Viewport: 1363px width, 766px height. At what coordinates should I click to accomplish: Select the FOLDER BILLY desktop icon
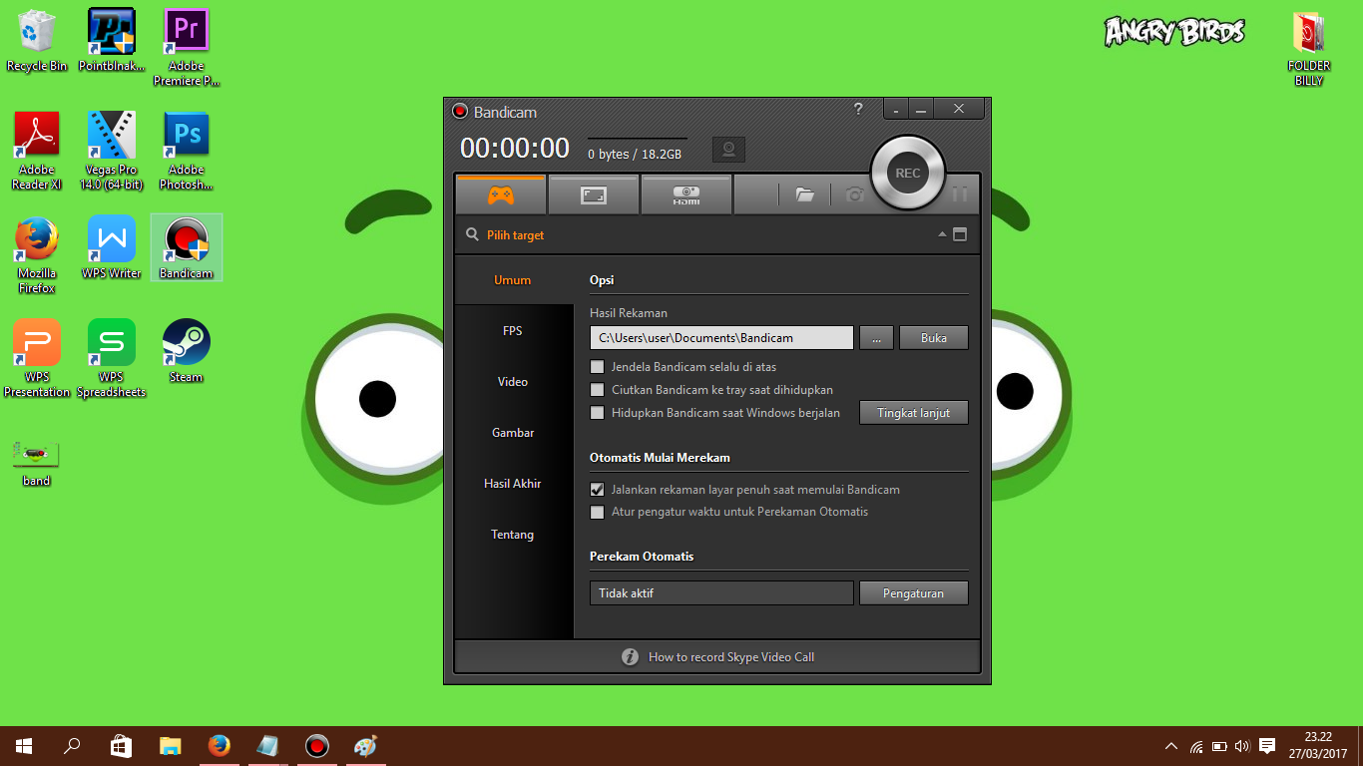(x=1308, y=50)
